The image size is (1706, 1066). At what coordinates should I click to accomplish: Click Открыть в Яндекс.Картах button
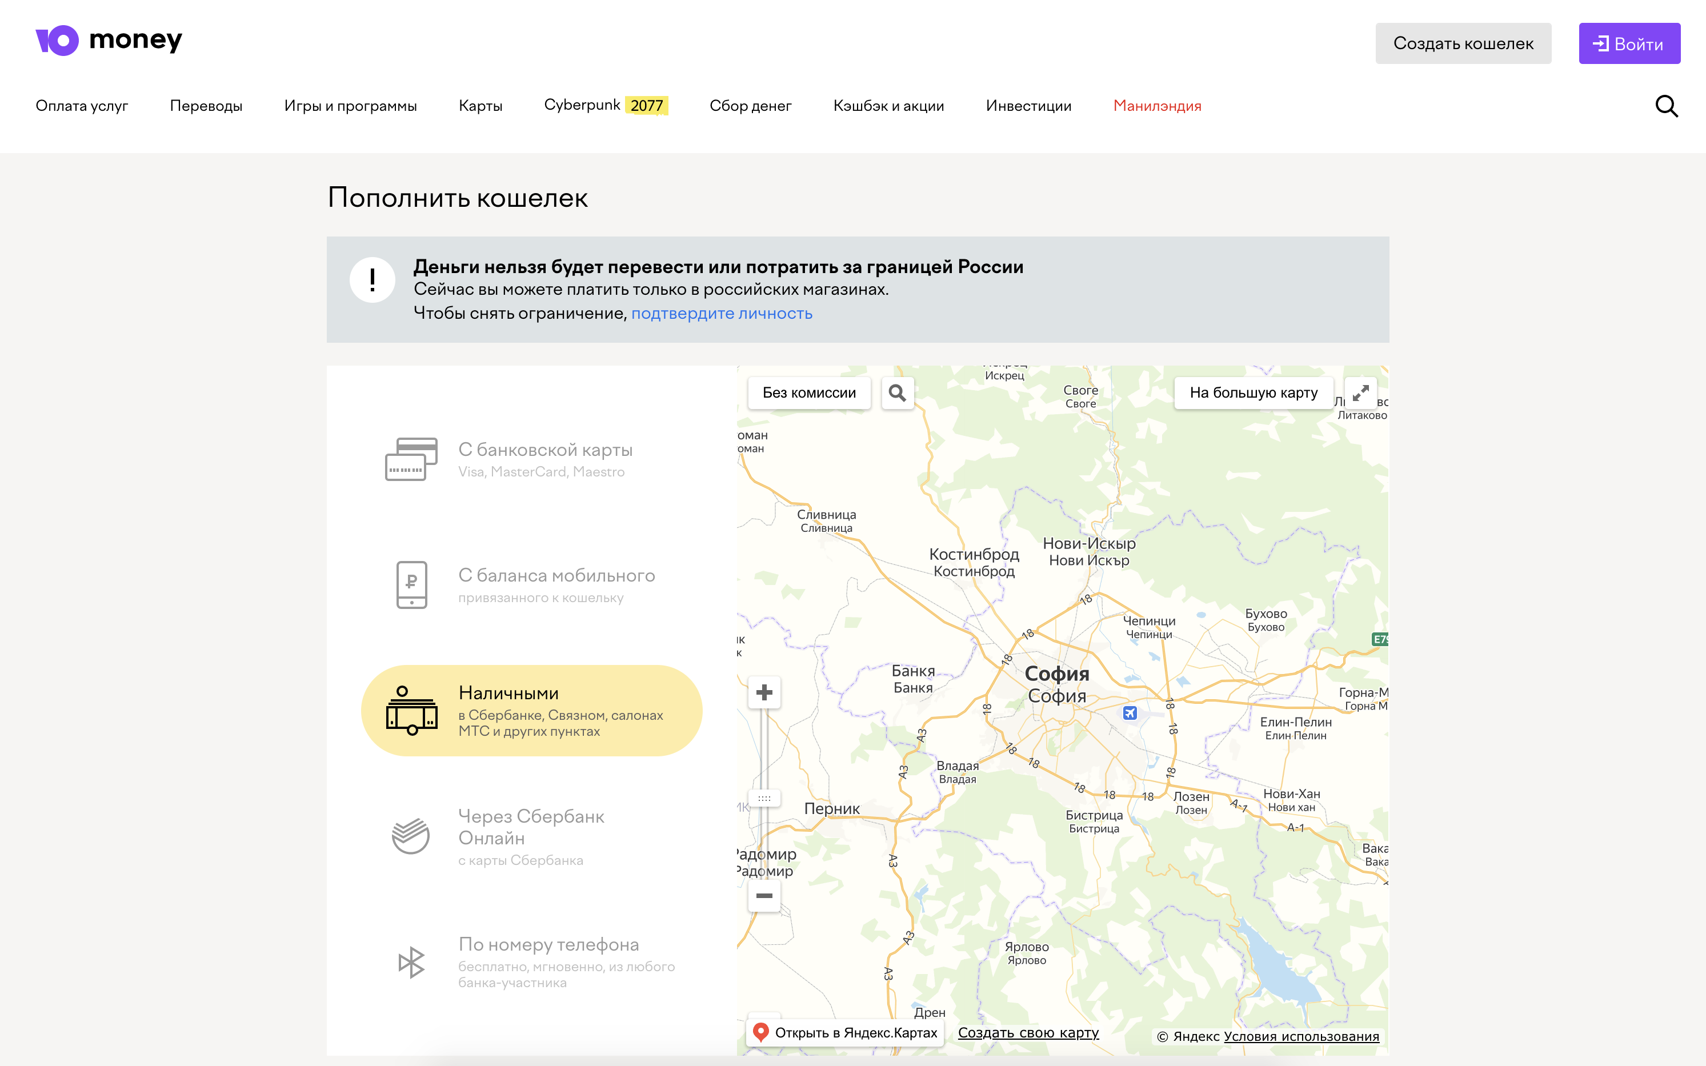pyautogui.click(x=845, y=1033)
